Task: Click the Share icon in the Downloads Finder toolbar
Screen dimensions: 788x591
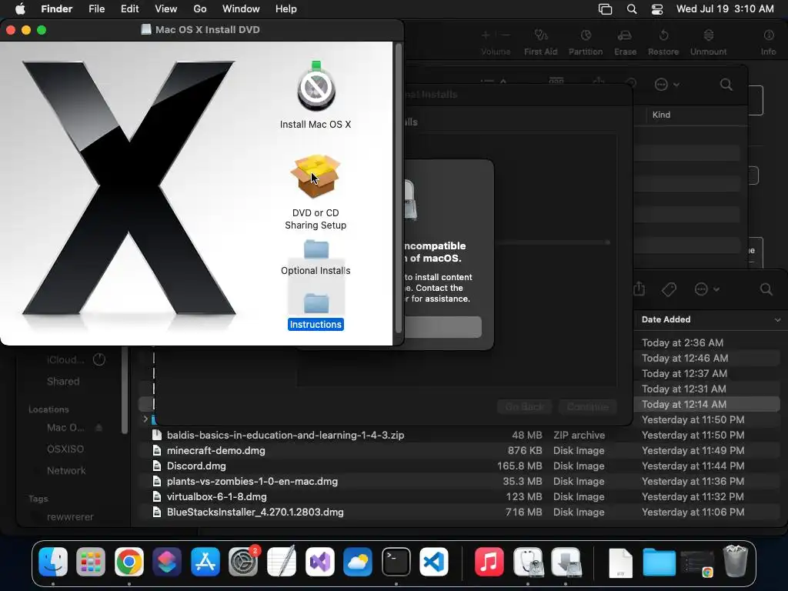Action: point(639,289)
